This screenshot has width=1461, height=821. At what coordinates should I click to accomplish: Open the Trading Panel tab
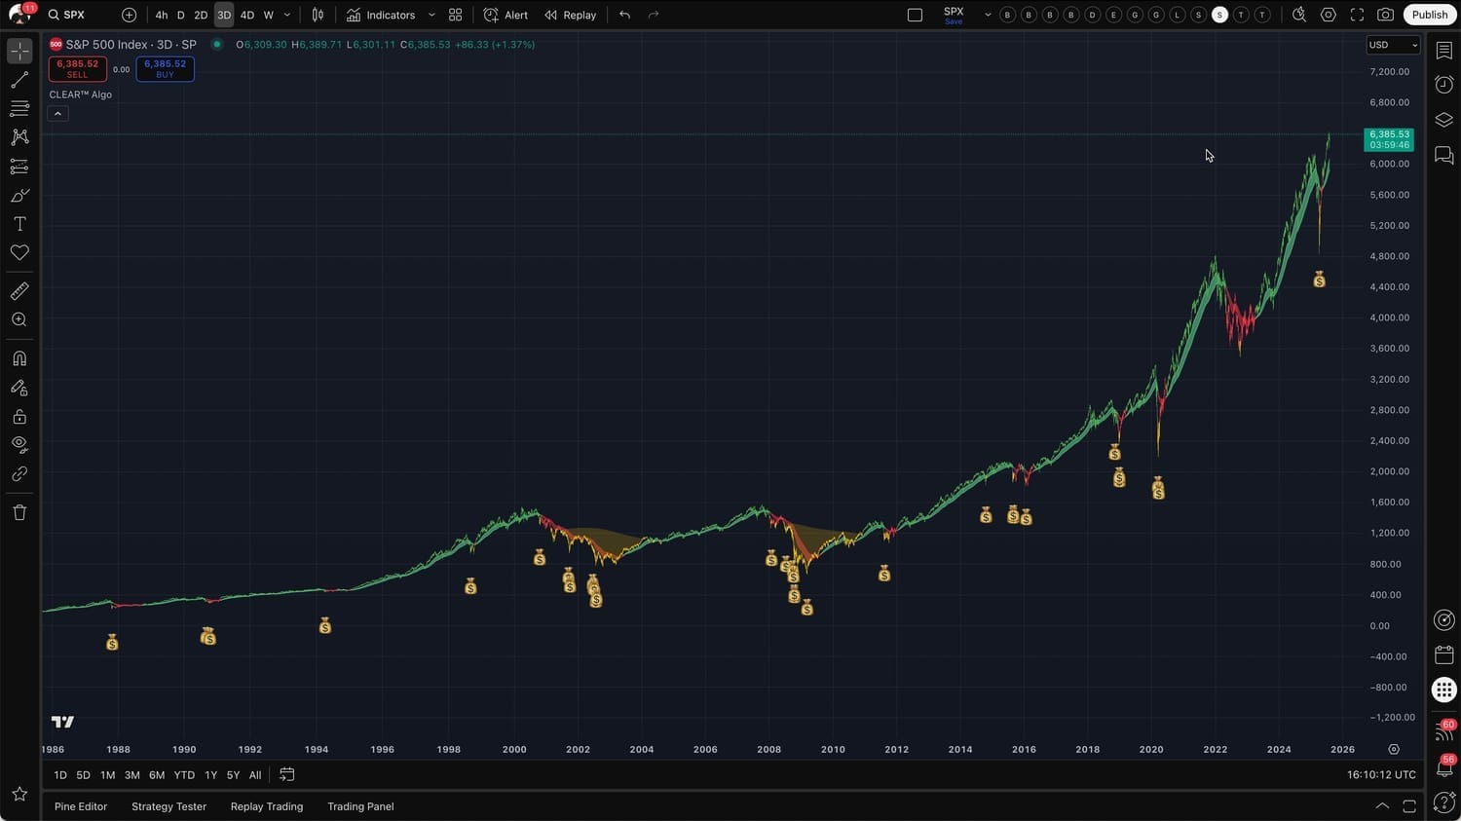360,806
